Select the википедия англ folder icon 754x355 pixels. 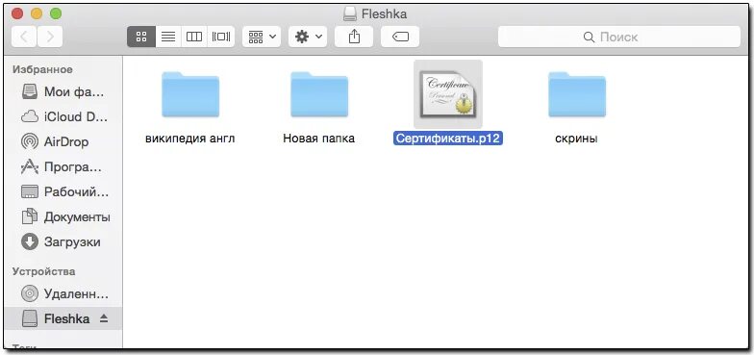pos(190,94)
